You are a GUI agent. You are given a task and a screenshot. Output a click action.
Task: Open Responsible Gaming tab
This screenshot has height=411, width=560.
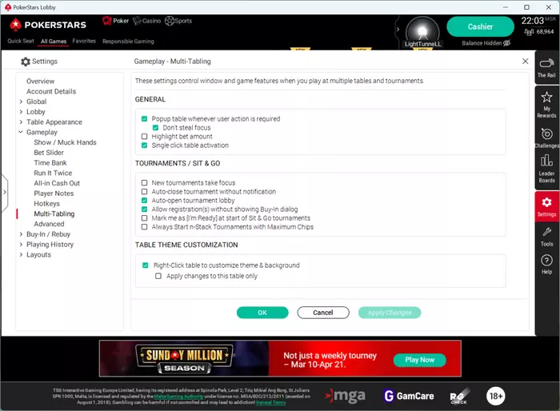click(x=128, y=42)
